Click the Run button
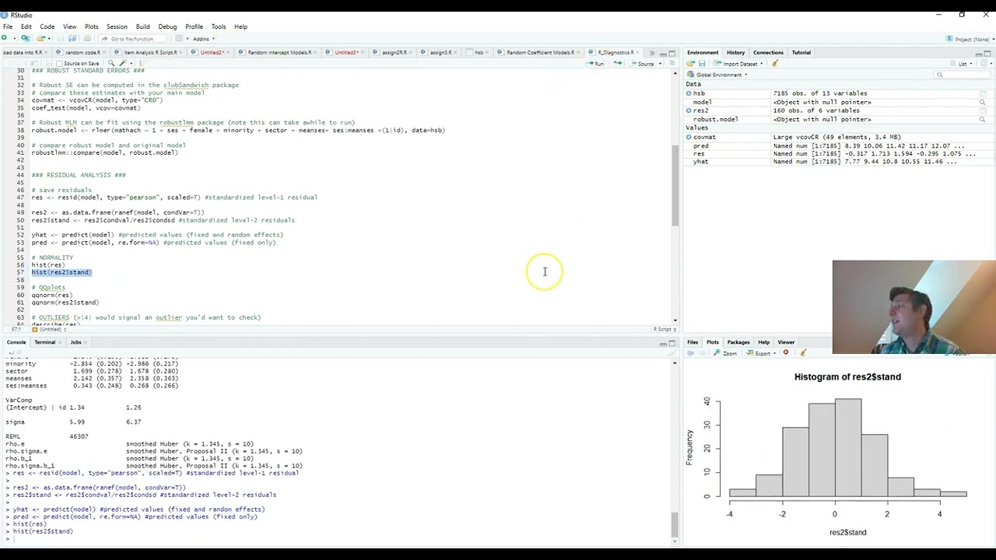Image resolution: width=996 pixels, height=560 pixels. [595, 63]
